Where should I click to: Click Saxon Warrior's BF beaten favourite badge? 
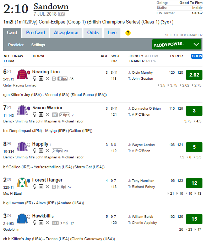tap(55, 115)
